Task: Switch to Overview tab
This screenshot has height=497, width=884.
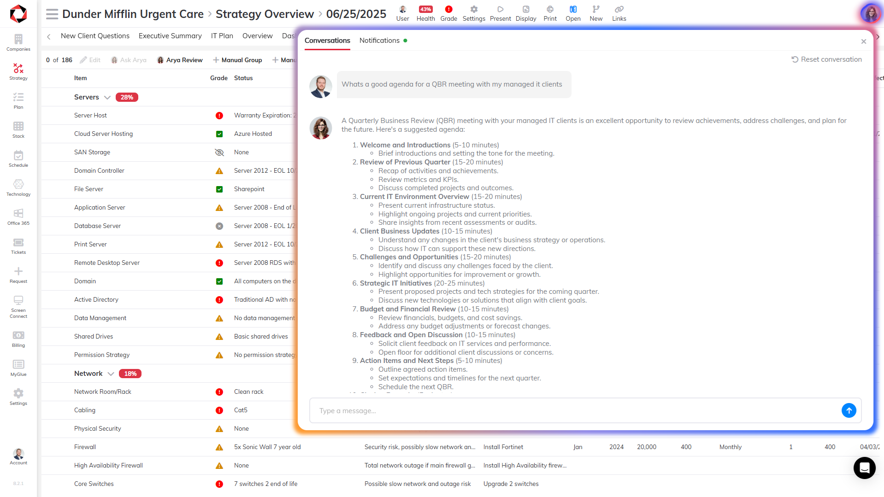Action: [258, 36]
